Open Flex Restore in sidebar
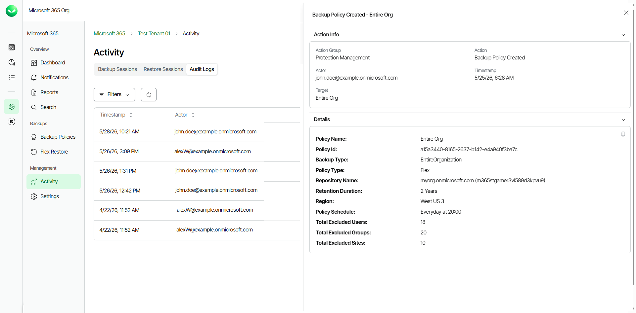Screen dimensions: 636x313 54,152
